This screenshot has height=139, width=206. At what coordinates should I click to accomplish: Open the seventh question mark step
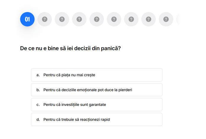pyautogui.click(x=148, y=19)
